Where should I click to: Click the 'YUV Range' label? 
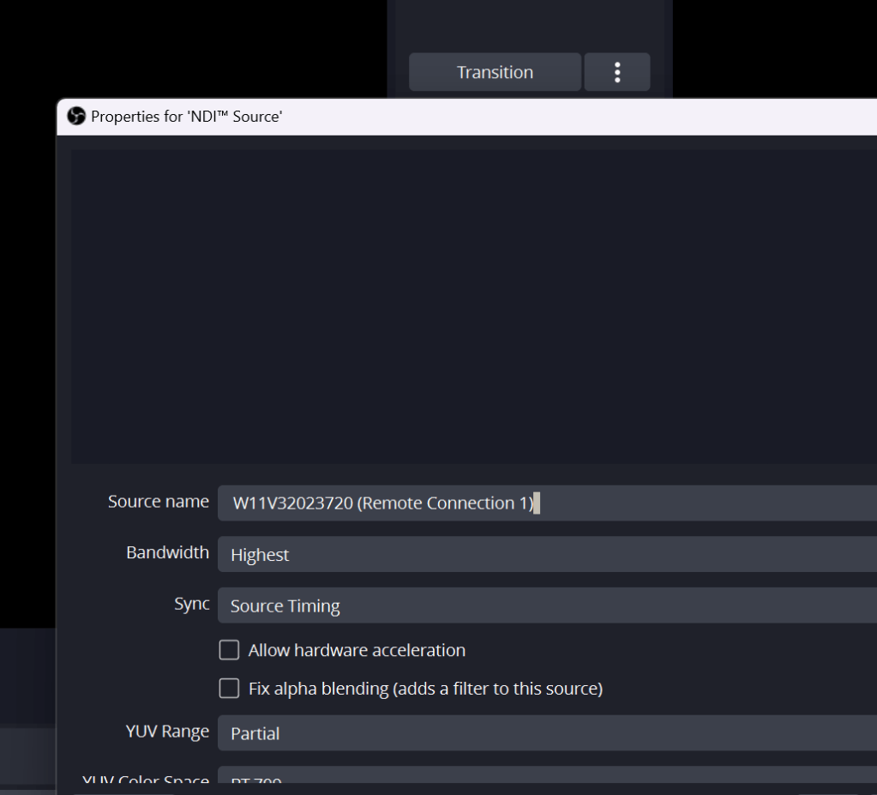tap(167, 732)
